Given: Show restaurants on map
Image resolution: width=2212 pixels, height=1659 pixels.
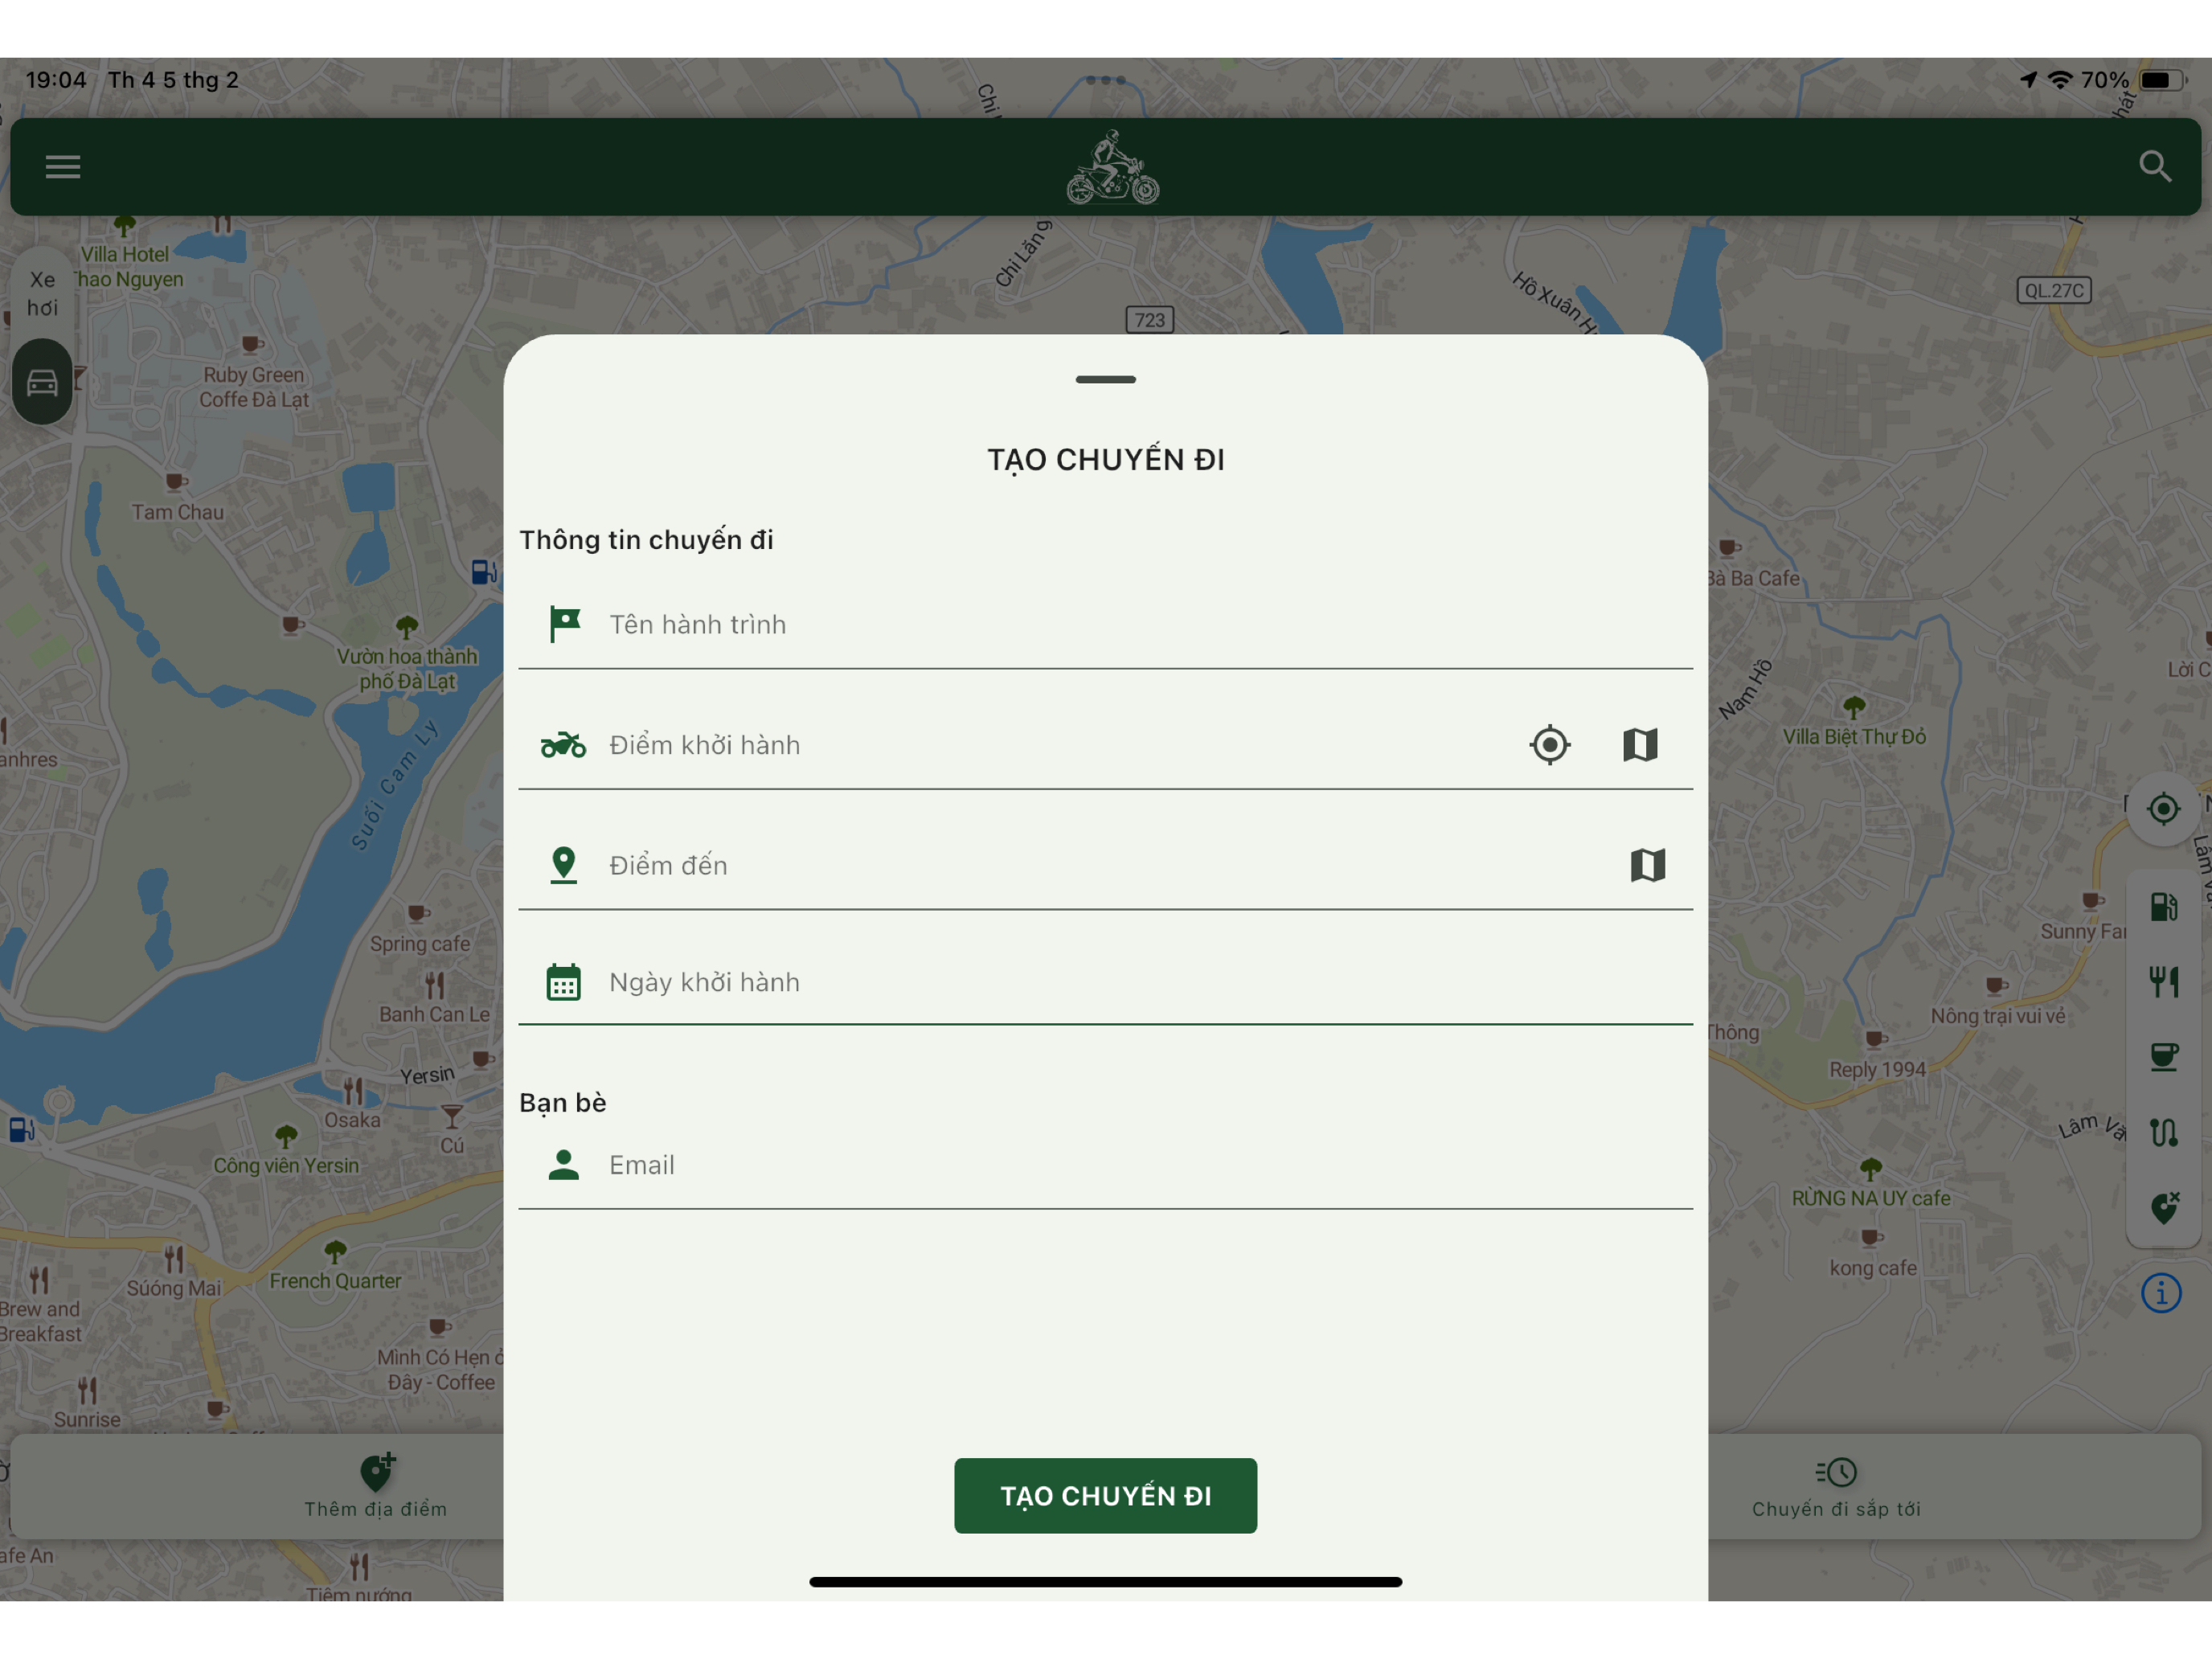Looking at the screenshot, I should [x=2163, y=982].
